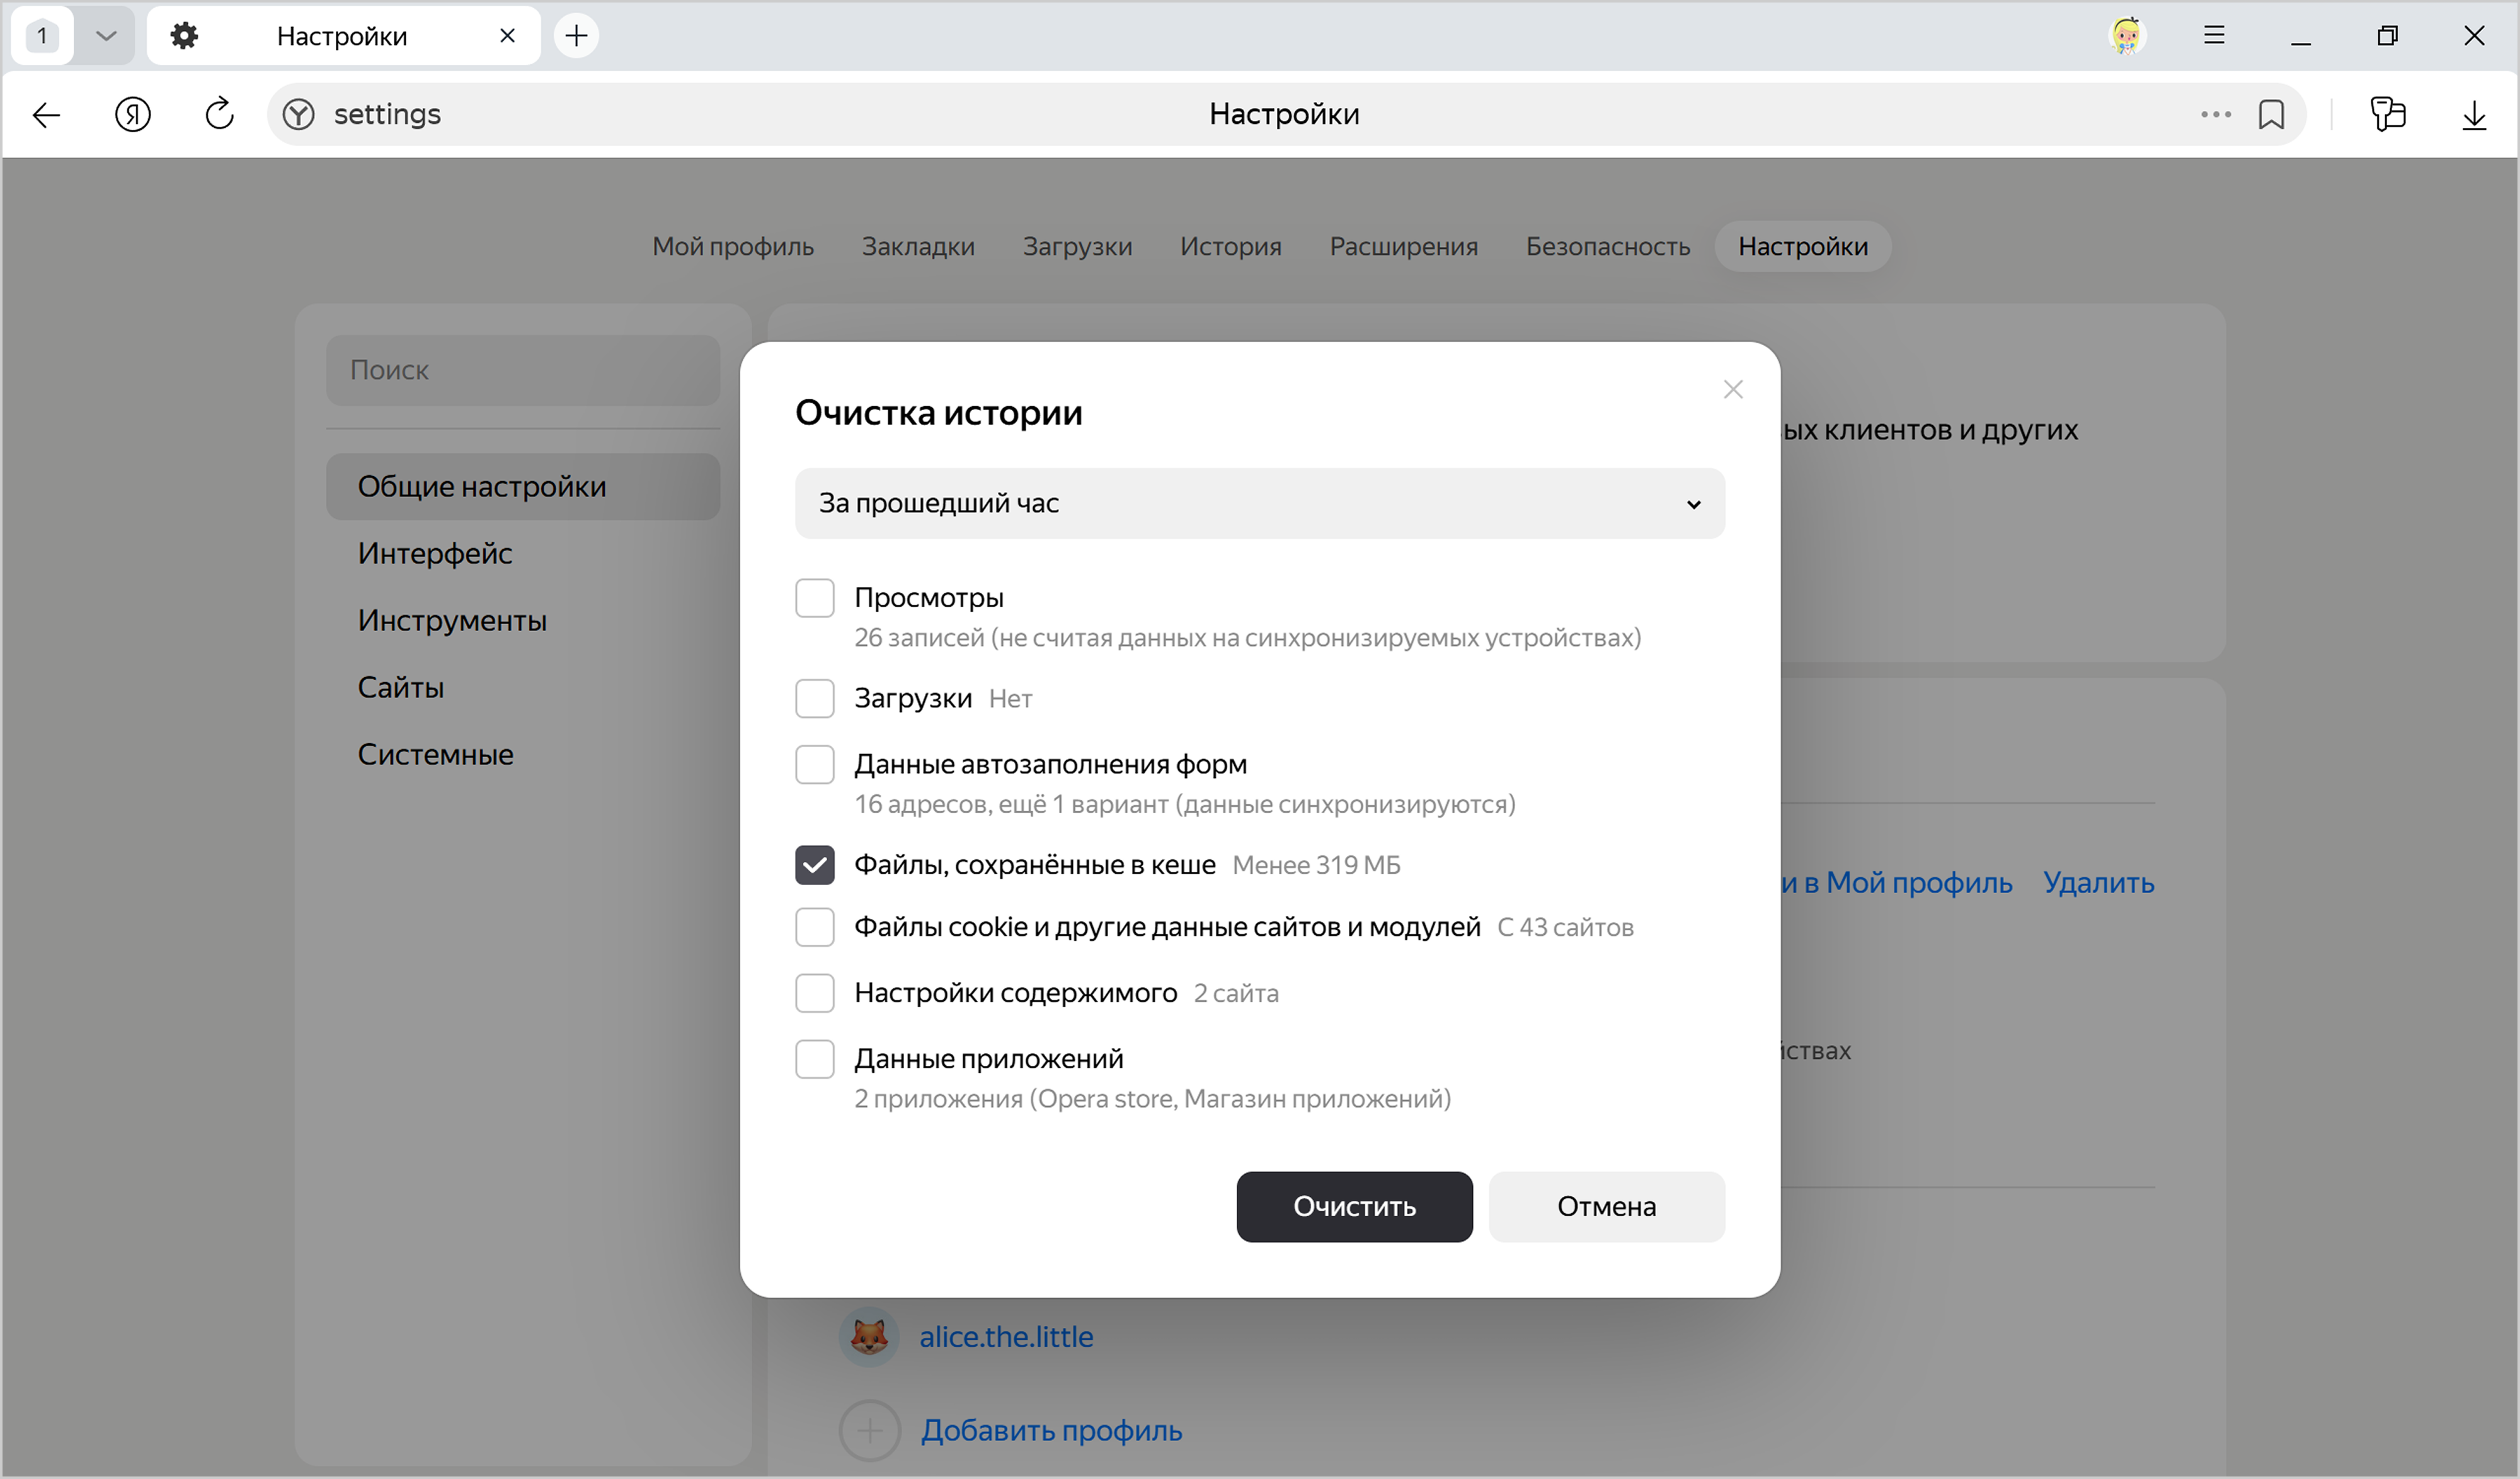Open the Безопасность tab

point(1607,246)
